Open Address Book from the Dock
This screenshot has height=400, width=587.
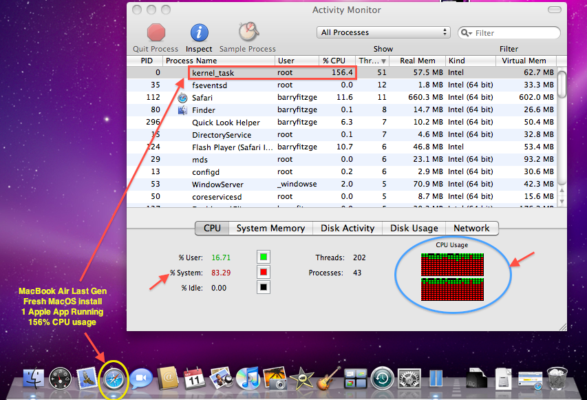[168, 378]
